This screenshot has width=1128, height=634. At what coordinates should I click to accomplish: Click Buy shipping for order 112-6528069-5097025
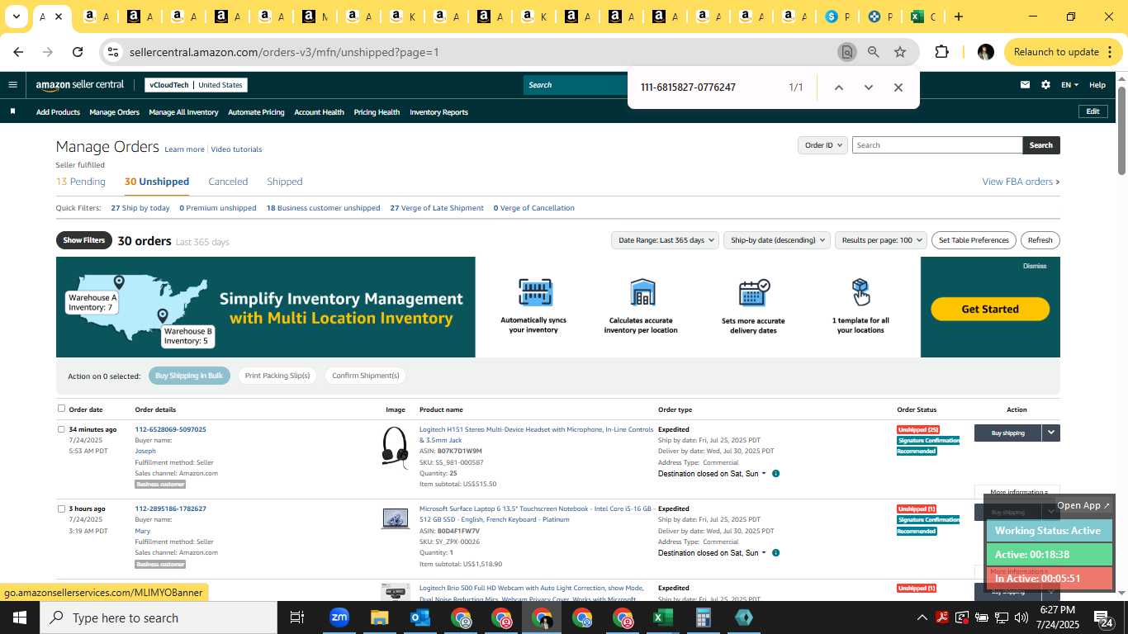coord(1007,433)
